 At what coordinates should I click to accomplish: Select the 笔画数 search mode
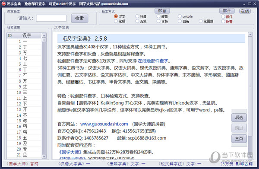tap(201, 21)
